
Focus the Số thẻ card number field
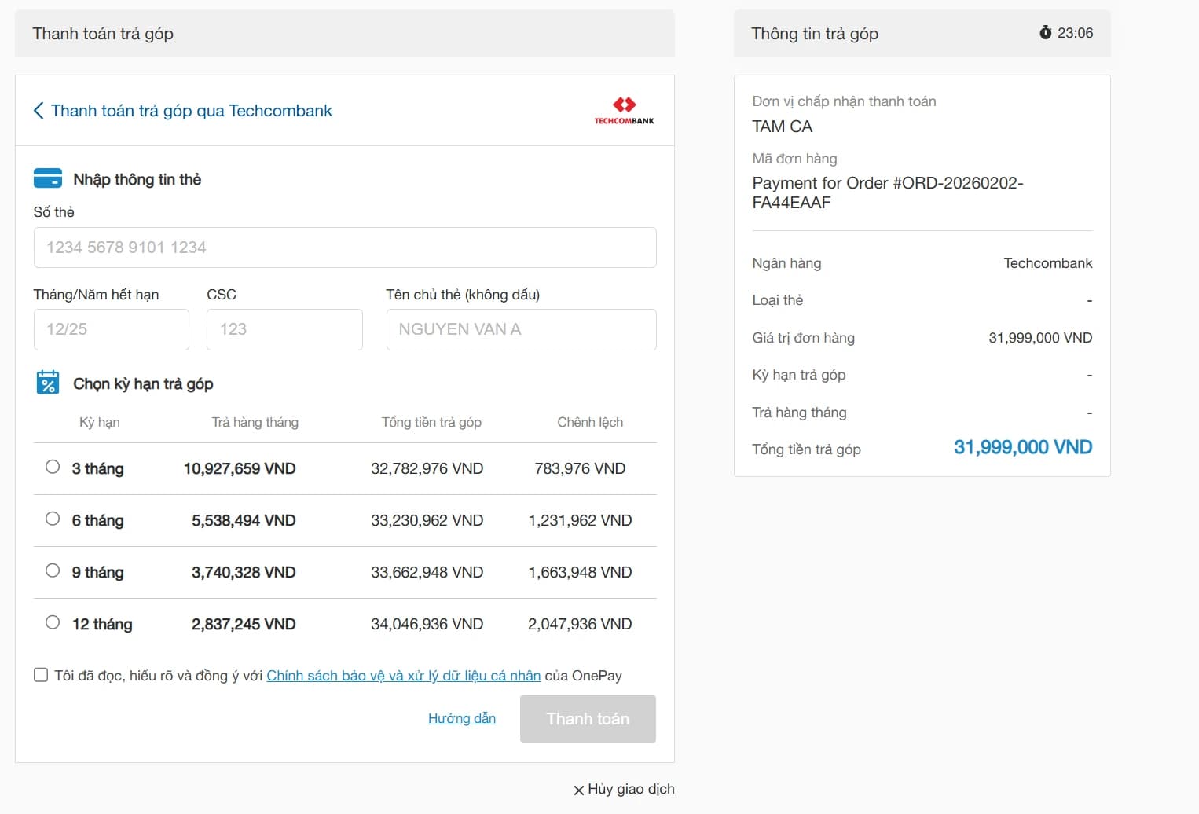point(345,247)
